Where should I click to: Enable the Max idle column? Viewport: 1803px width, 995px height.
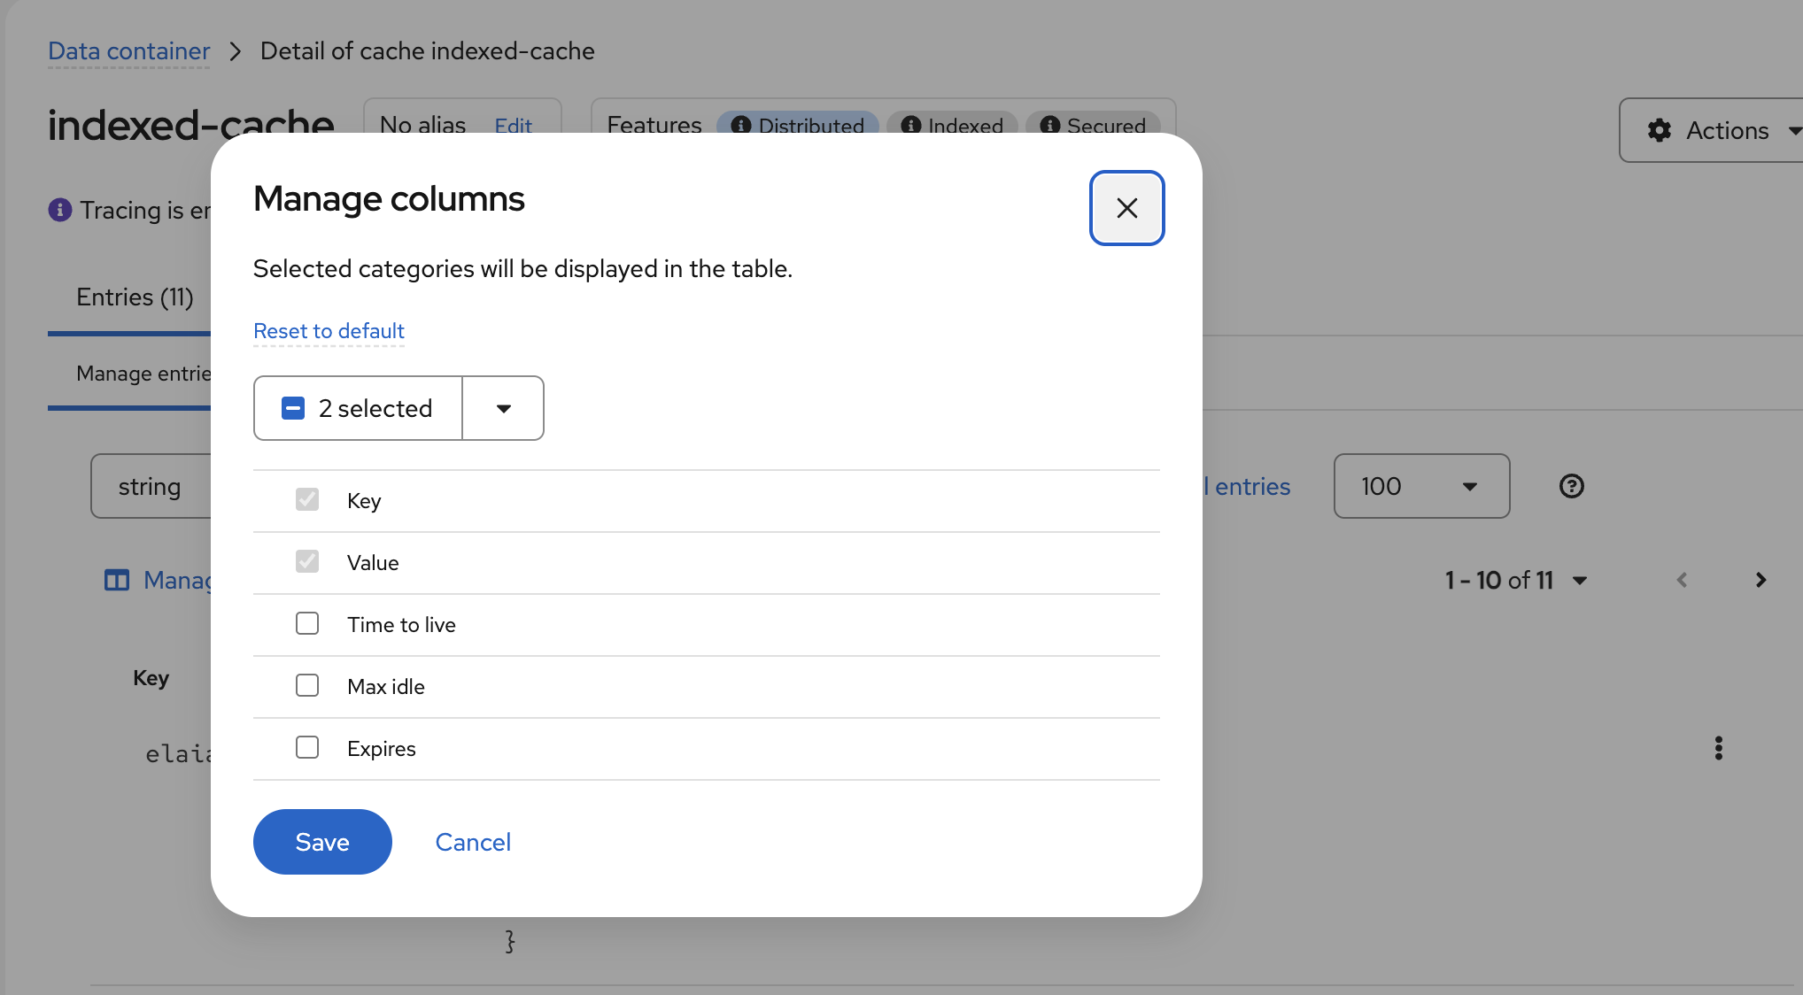tap(307, 686)
